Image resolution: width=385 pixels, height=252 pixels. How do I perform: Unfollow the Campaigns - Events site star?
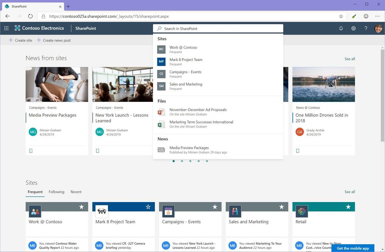coord(215,207)
